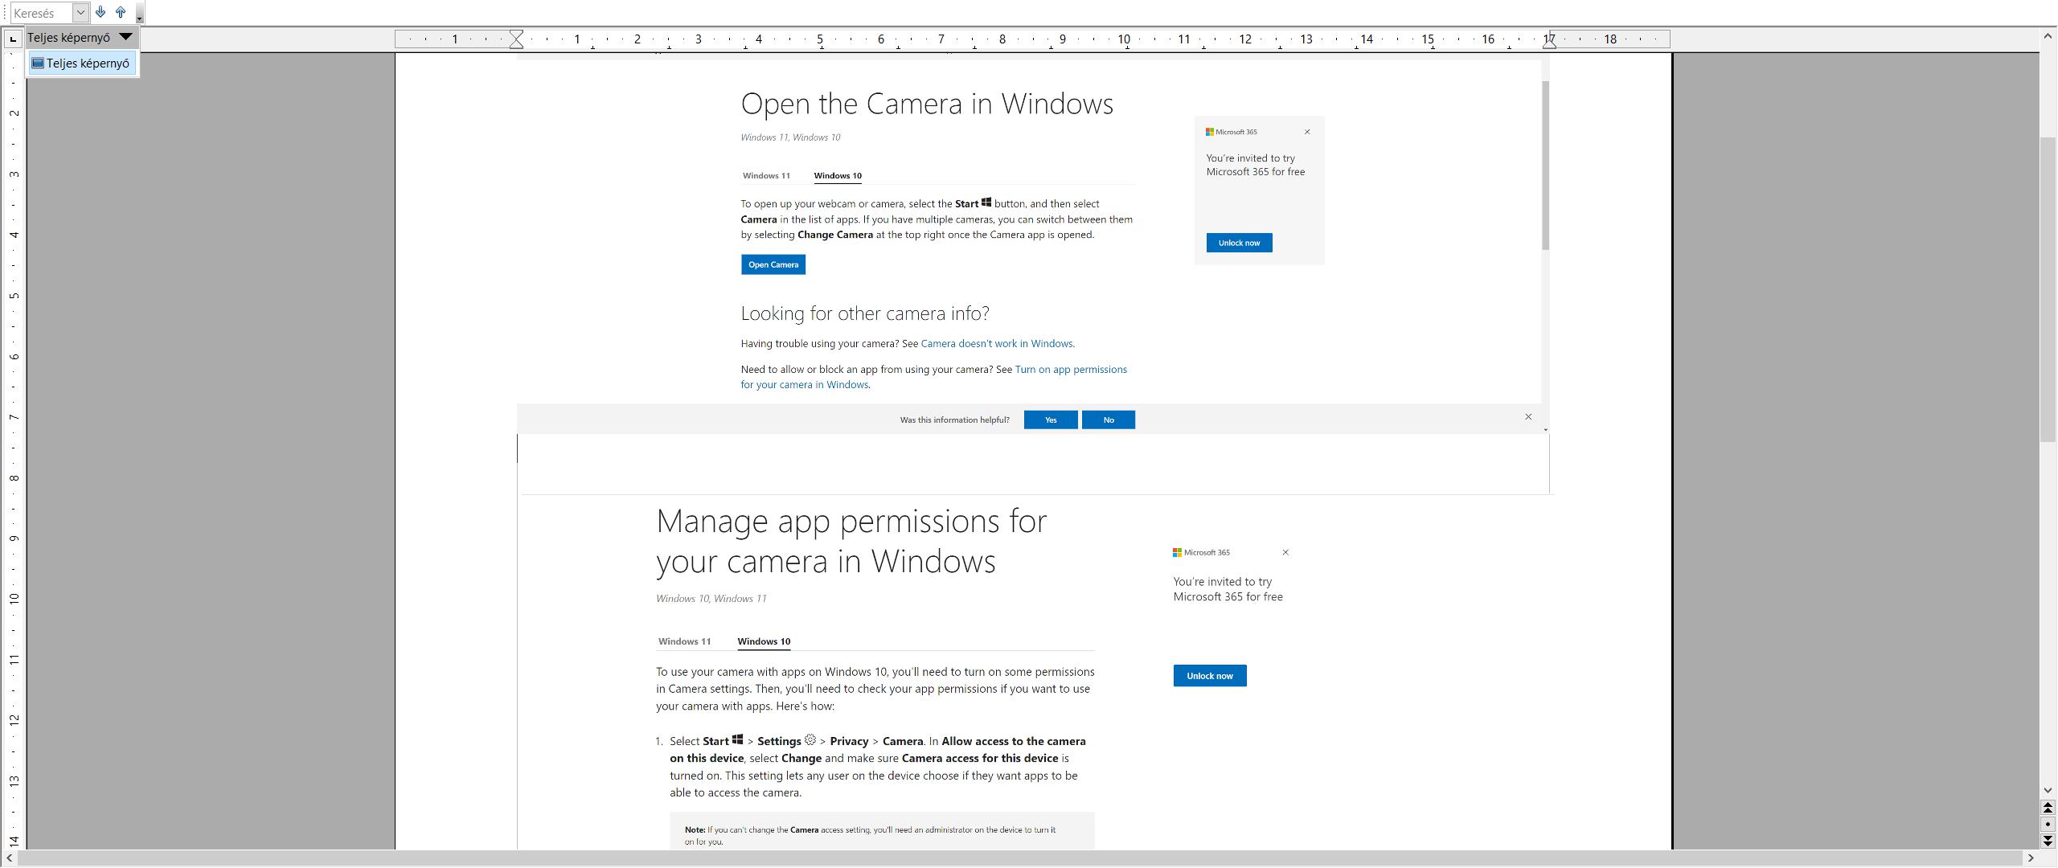Click No on the helpful feedback bar
2058x868 pixels.
(1109, 420)
